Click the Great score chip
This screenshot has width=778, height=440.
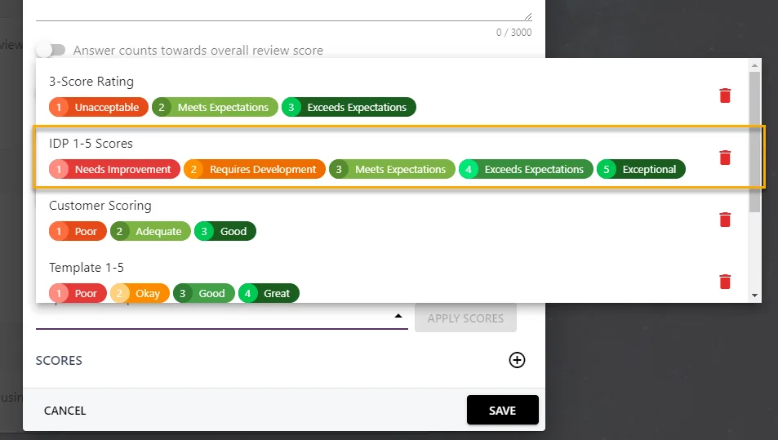point(269,293)
